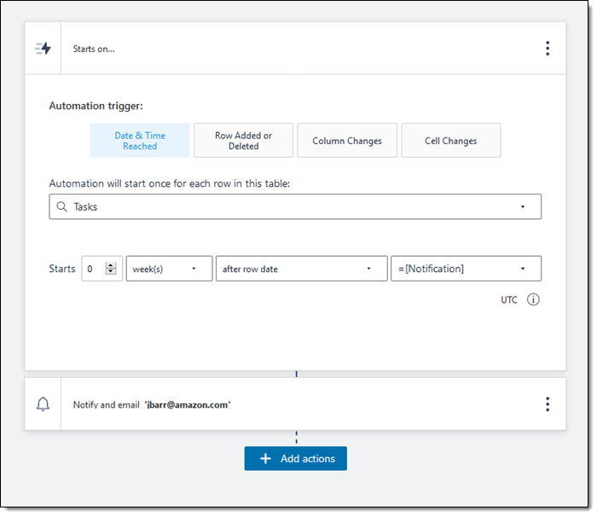This screenshot has height=516, width=597.
Task: Open the 'Notify and email' action step
Action: [x=152, y=404]
